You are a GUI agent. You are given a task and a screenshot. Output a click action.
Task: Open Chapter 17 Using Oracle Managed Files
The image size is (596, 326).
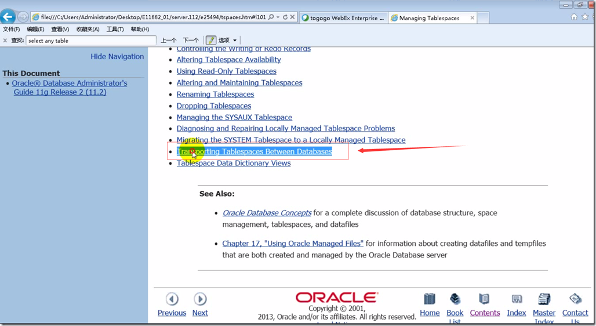293,244
